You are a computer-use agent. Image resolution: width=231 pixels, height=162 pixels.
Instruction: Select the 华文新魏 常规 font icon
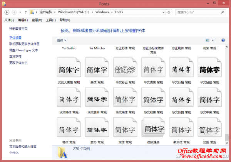click(181, 97)
